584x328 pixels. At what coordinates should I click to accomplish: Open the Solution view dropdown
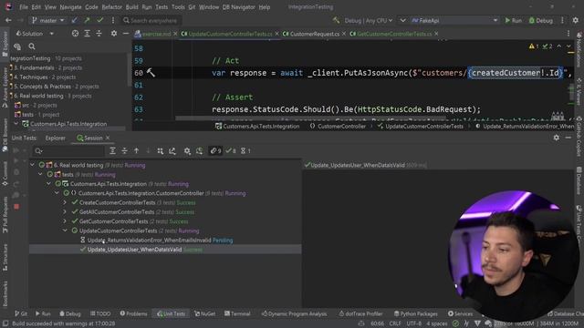coord(35,34)
